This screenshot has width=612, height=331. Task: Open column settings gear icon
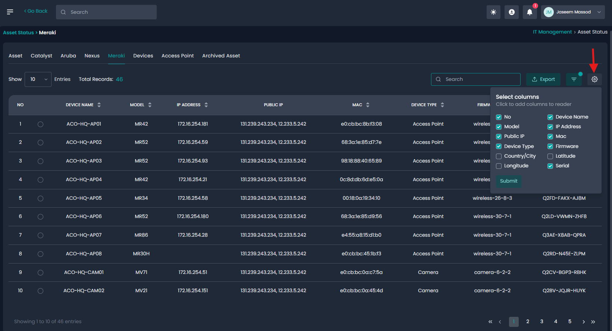pos(594,79)
